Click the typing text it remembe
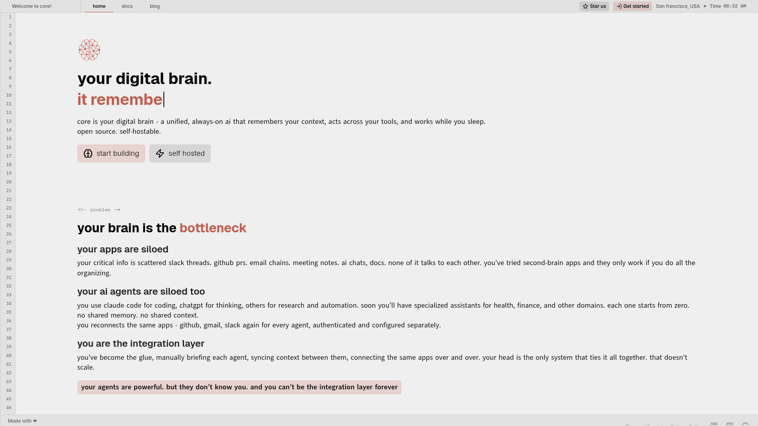Screen dimensions: 758x426 point(120,99)
